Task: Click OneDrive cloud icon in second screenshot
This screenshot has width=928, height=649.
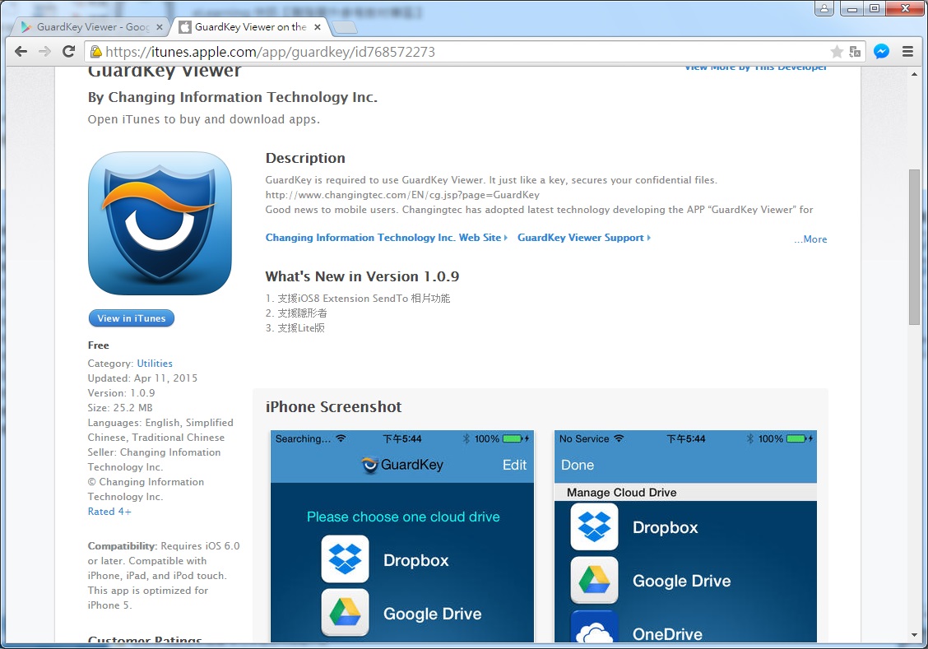Action: click(594, 627)
